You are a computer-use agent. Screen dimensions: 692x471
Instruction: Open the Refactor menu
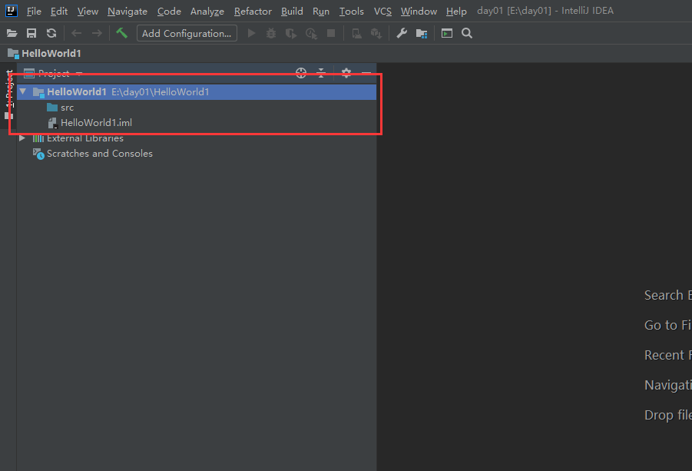(253, 11)
